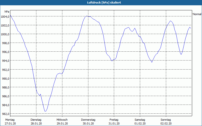The width and height of the screenshot is (202, 126).
Task: Click the pressure curve's peak near Donnerstag
Action: [x=87, y=16]
